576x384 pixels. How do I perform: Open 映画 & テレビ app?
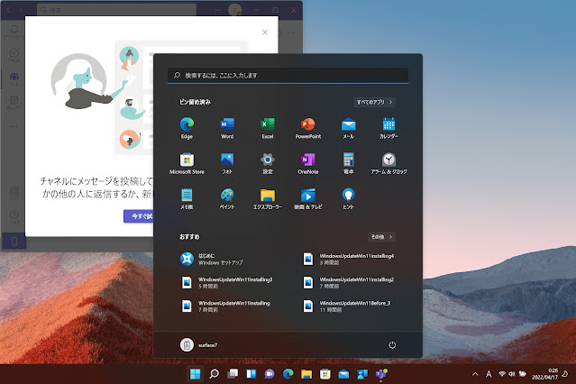point(308,199)
